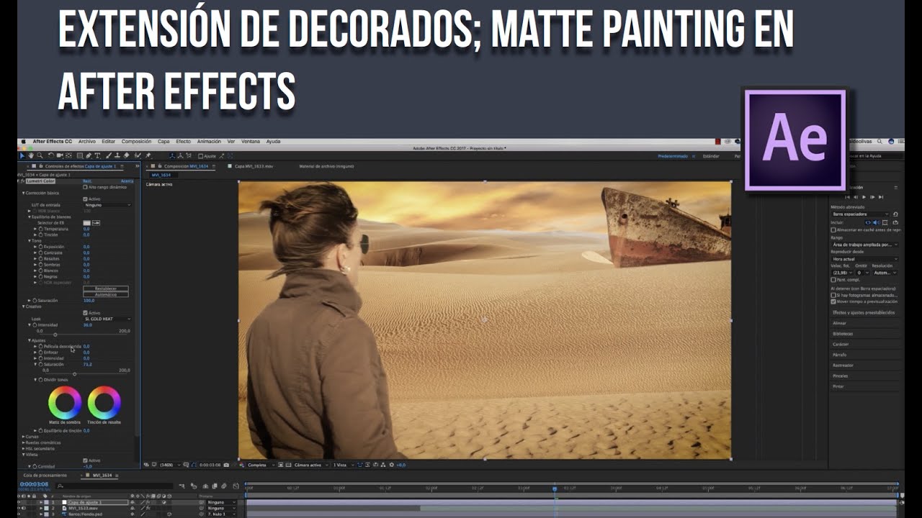Click the Matiz de sombra color wheel
The height and width of the screenshot is (518, 922).
coord(65,402)
